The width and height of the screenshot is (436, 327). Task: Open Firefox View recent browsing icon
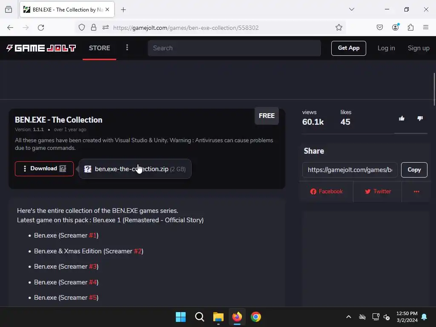pos(9,9)
